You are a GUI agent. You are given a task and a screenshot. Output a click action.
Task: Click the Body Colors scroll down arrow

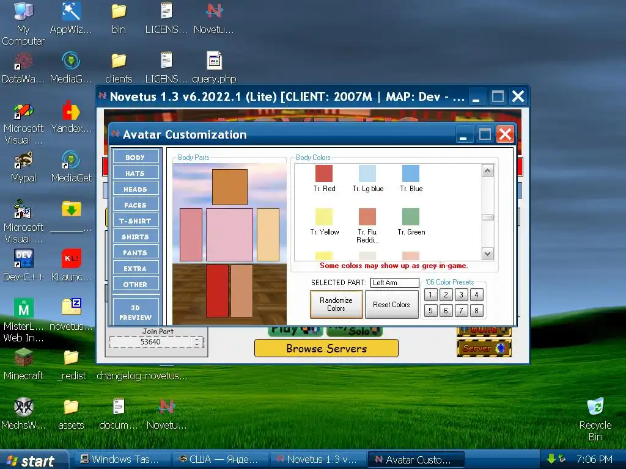tap(487, 254)
